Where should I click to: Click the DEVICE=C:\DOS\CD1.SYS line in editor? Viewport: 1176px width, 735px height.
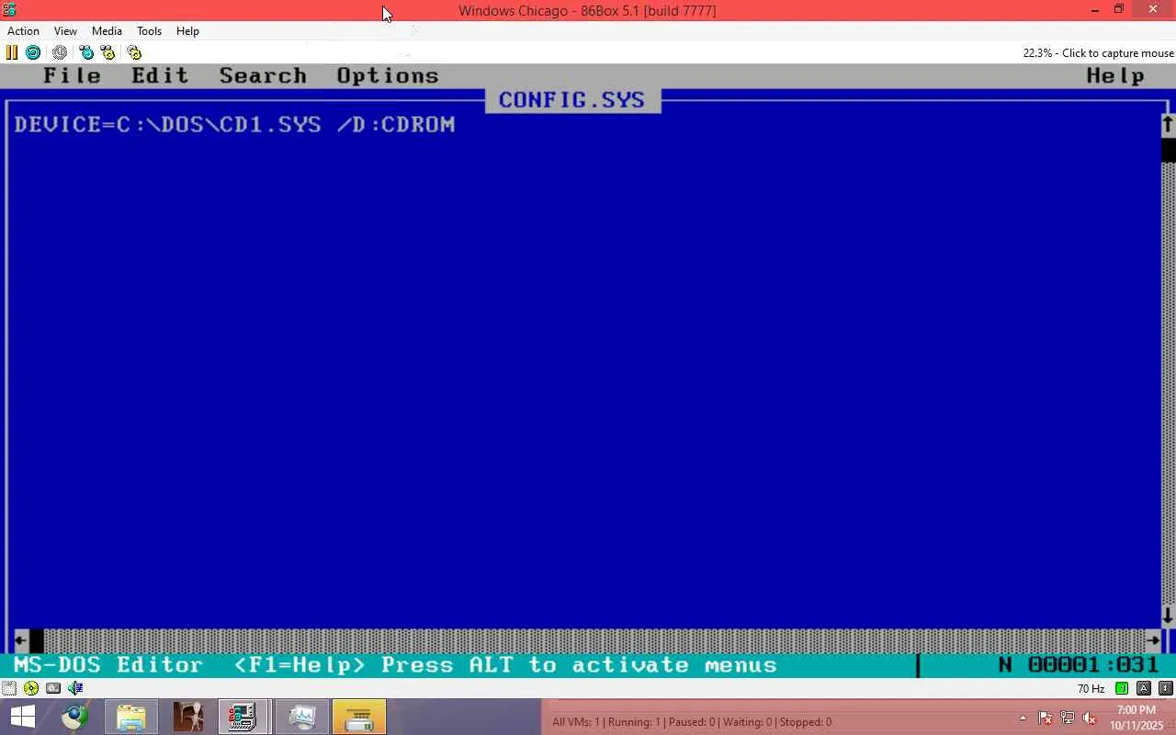[x=234, y=124]
